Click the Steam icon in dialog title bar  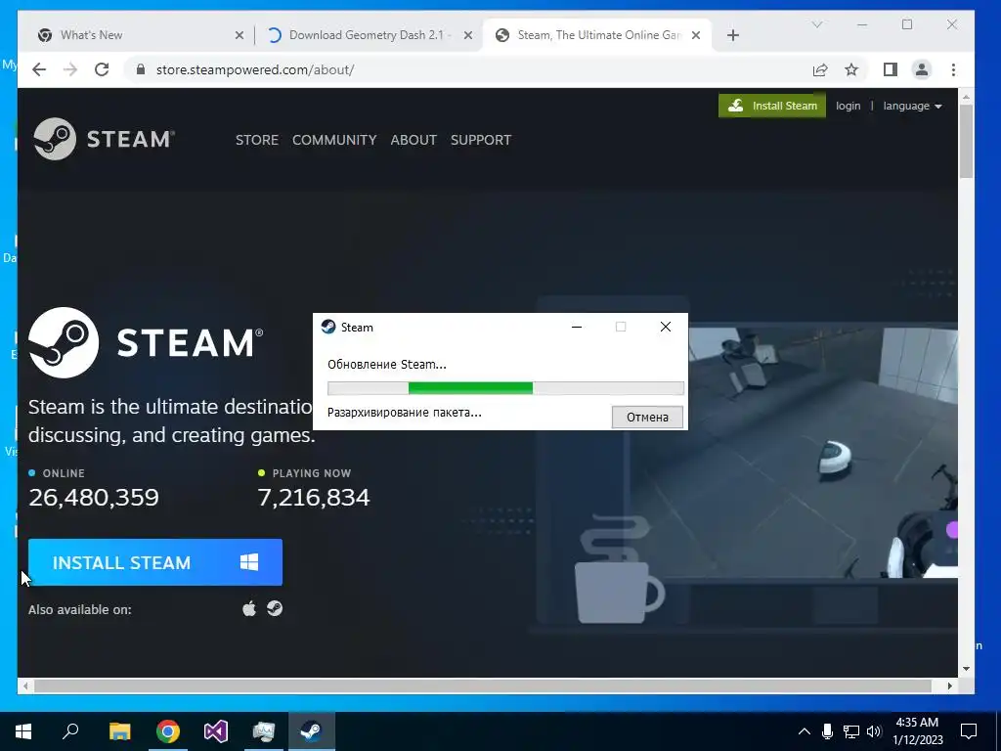tap(328, 327)
